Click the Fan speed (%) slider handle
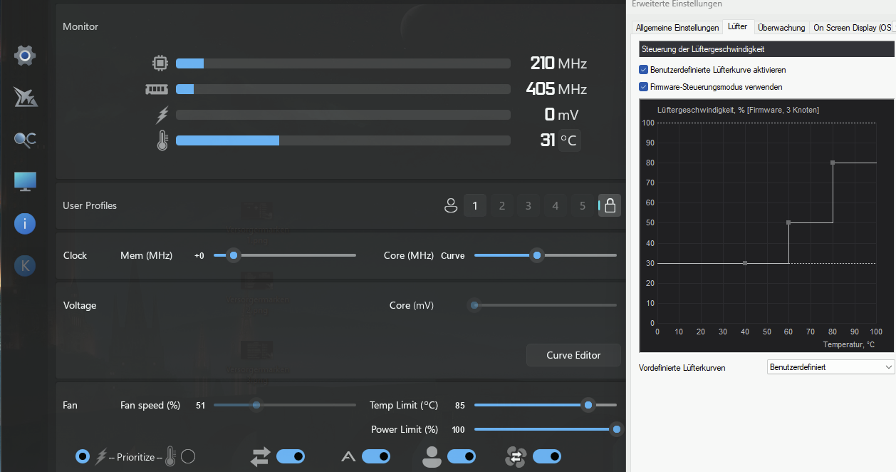Image resolution: width=896 pixels, height=472 pixels. click(256, 405)
